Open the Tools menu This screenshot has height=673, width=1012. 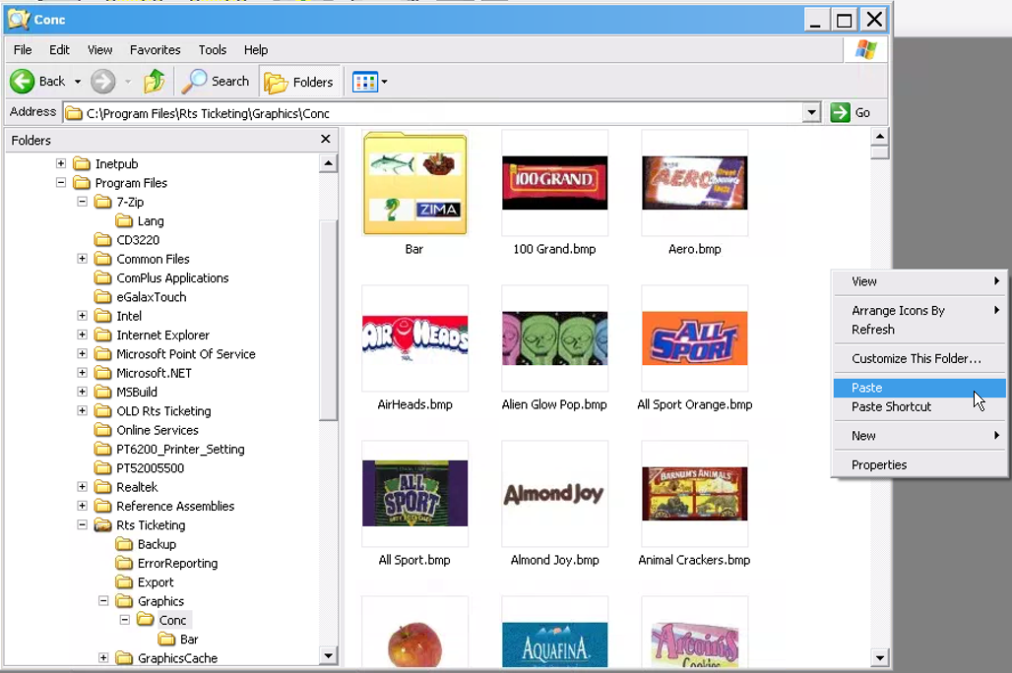213,49
